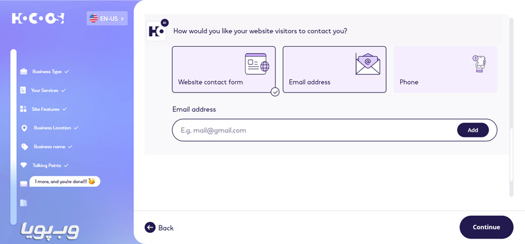Click the Continue button

click(486, 227)
